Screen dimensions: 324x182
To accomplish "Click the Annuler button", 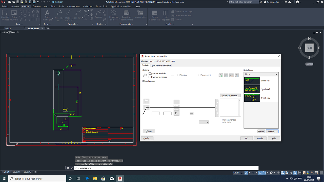I will (260, 138).
